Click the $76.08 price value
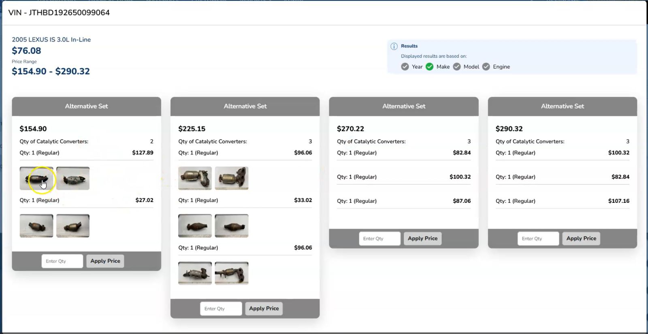Screen dimensions: 648x334 [26, 51]
